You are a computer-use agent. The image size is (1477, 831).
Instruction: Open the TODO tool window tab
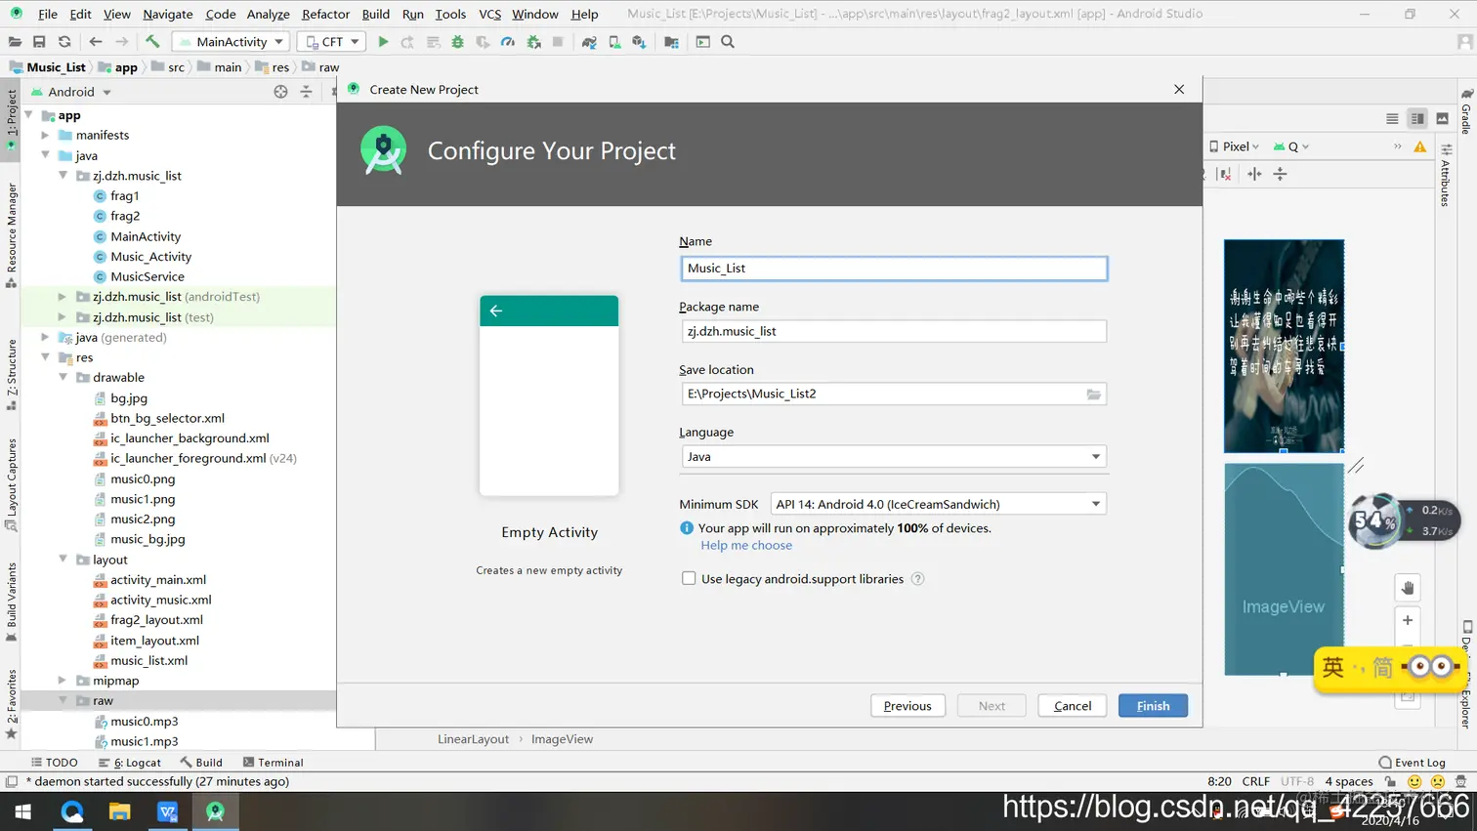[x=55, y=763]
